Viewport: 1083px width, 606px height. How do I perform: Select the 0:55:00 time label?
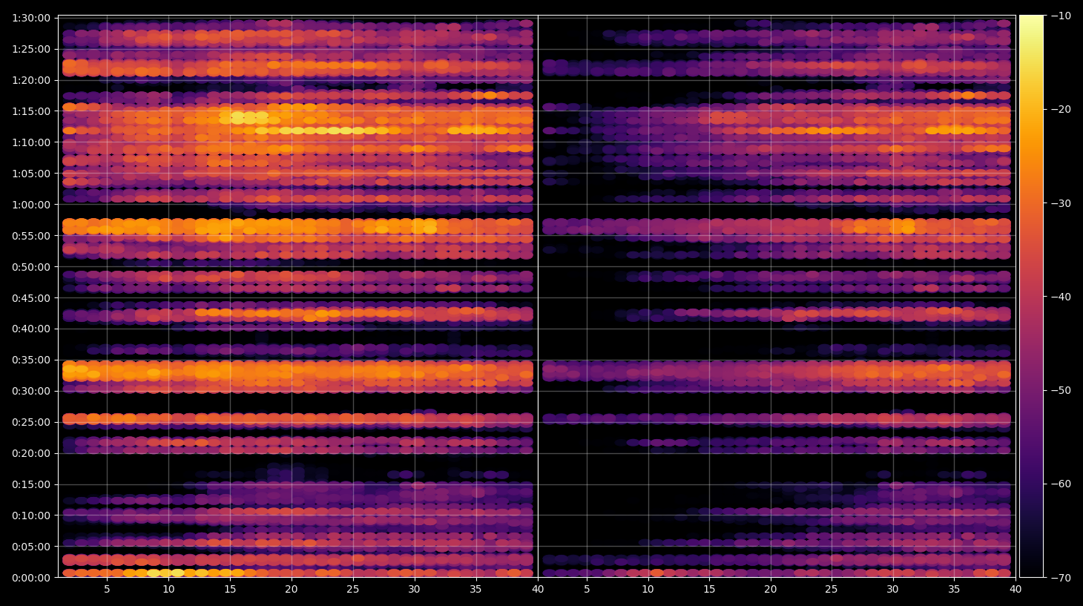point(31,236)
